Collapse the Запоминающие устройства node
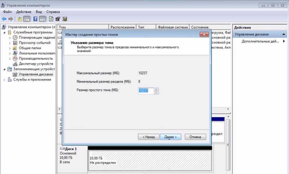The height and width of the screenshot is (174, 289). point(4,69)
